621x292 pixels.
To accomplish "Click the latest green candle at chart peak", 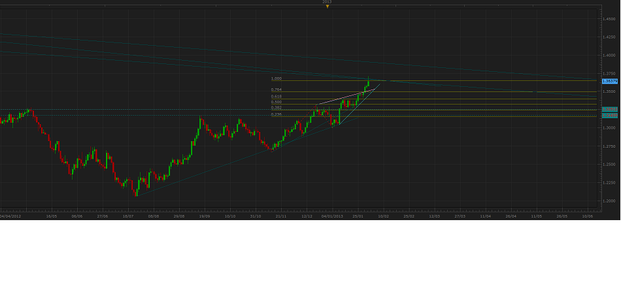I will coord(369,82).
